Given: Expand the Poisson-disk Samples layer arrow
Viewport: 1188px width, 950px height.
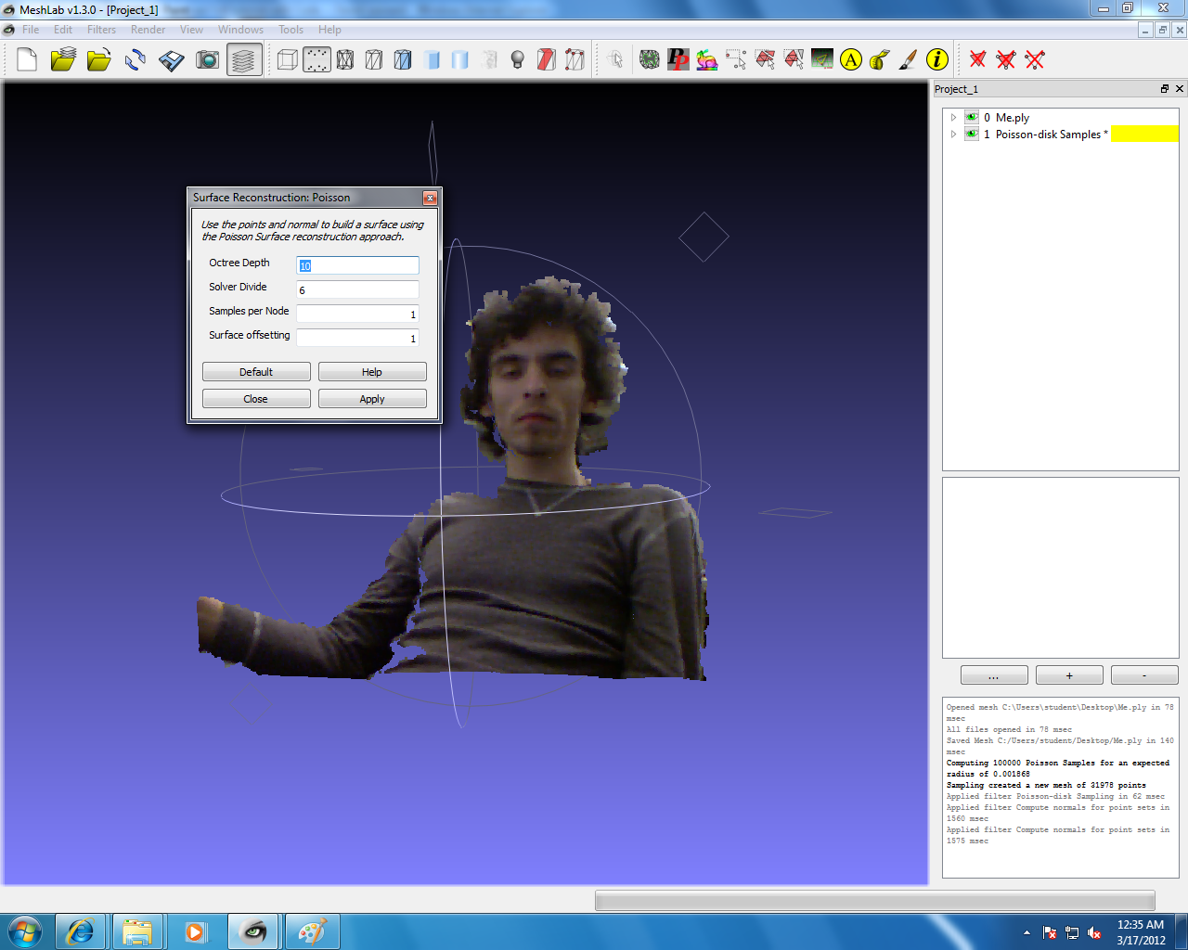Looking at the screenshot, I should 953,135.
